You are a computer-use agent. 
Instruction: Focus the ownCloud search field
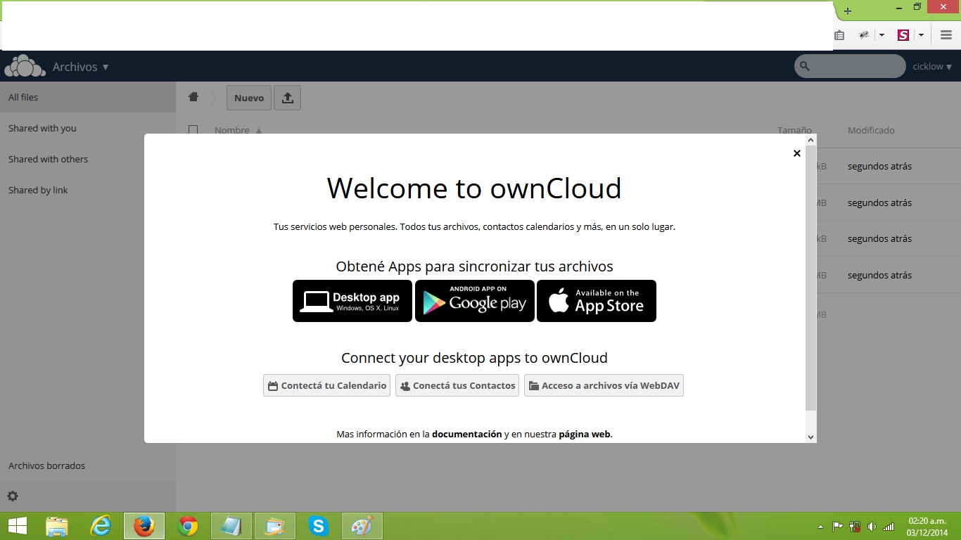point(850,66)
